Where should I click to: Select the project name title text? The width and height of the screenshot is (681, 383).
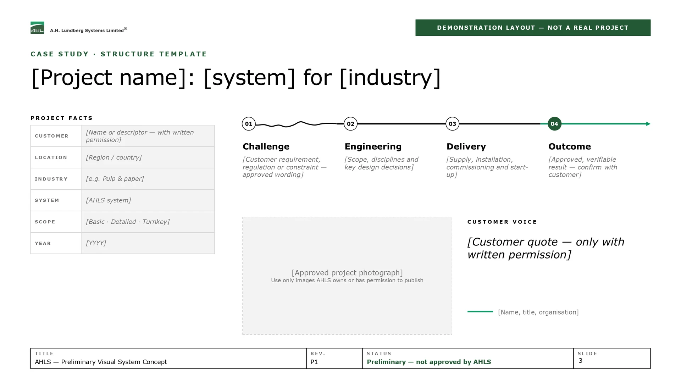click(236, 78)
